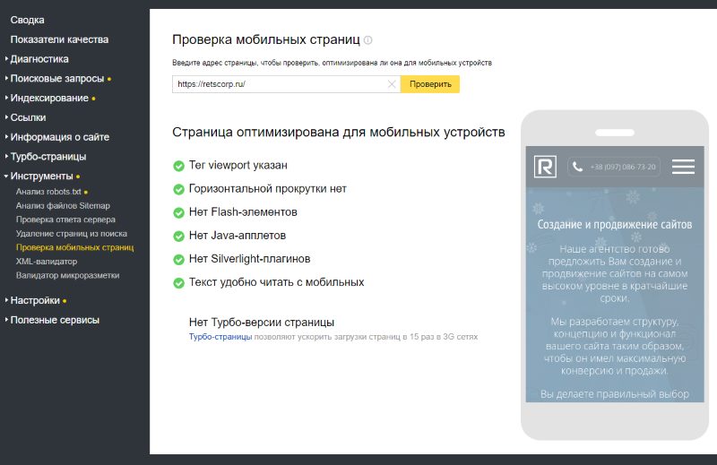Click green check icon beside readable text result
This screenshot has height=465, width=717.
(178, 282)
